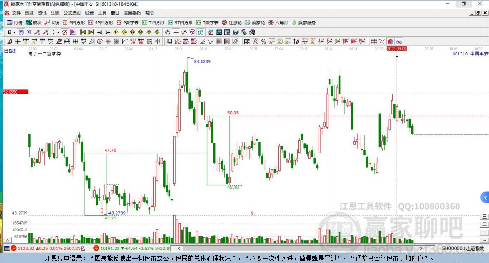
Task: Click the first yellow diamond arrow icon
Action: point(116,32)
